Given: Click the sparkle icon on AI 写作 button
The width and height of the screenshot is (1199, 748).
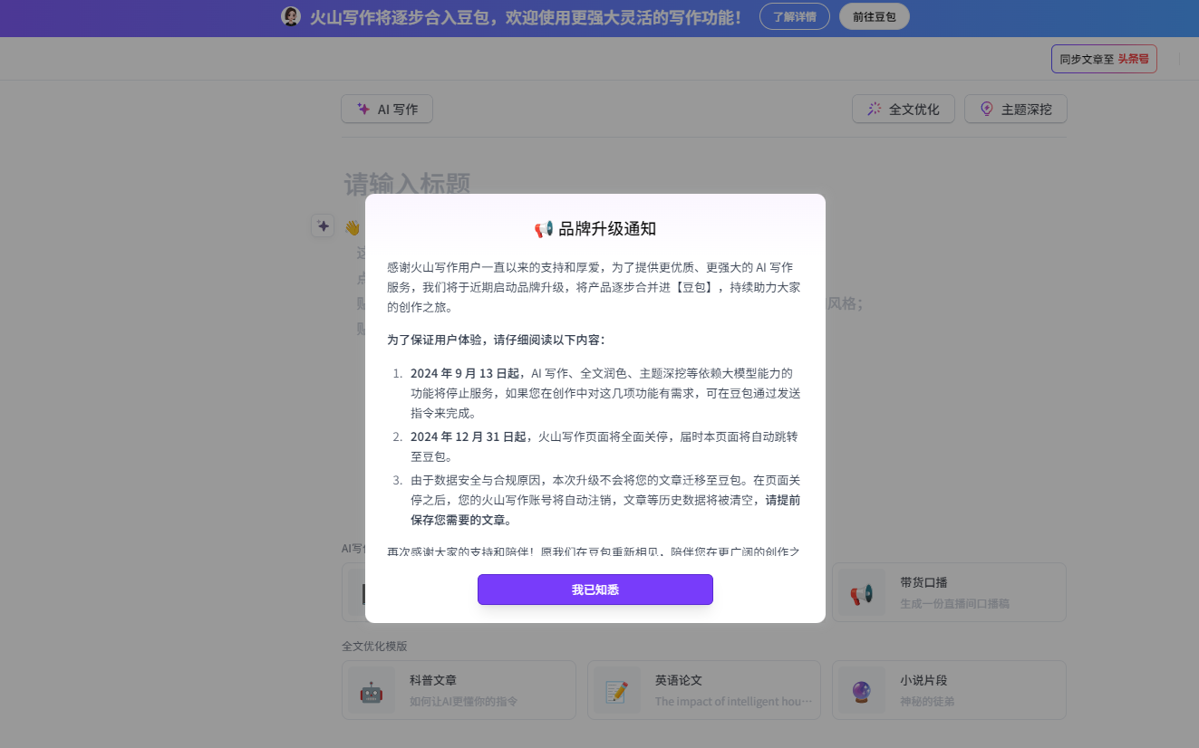Looking at the screenshot, I should click(x=363, y=109).
